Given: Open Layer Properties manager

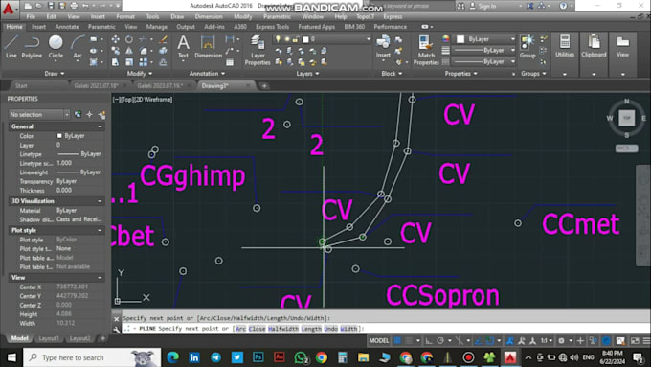Looking at the screenshot, I should (258, 50).
